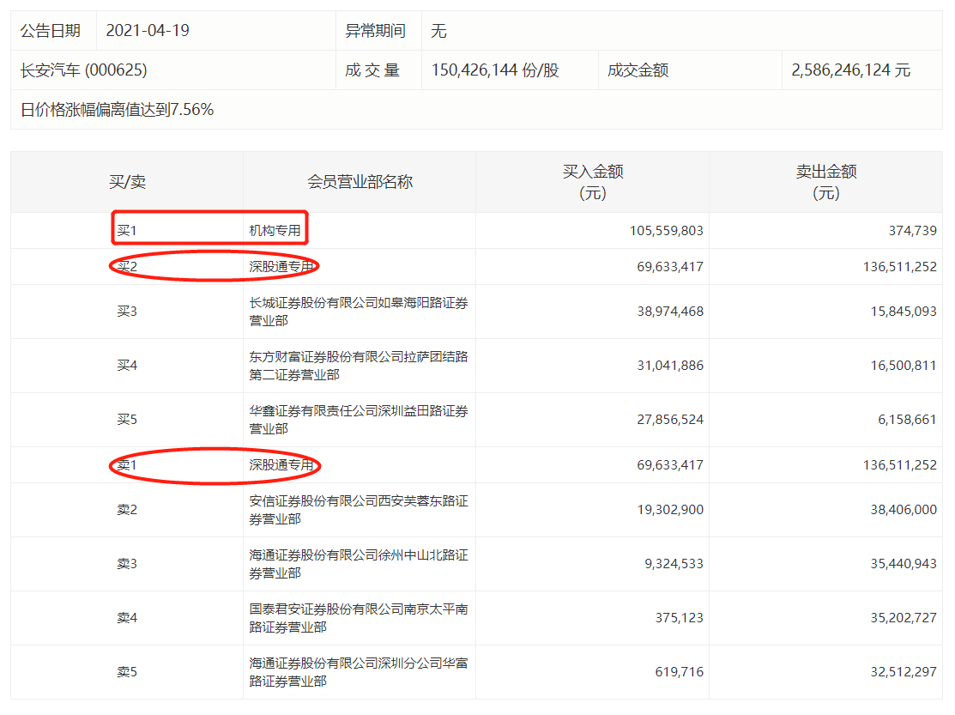Click the 买2 row label
955x715 pixels.
tap(127, 266)
